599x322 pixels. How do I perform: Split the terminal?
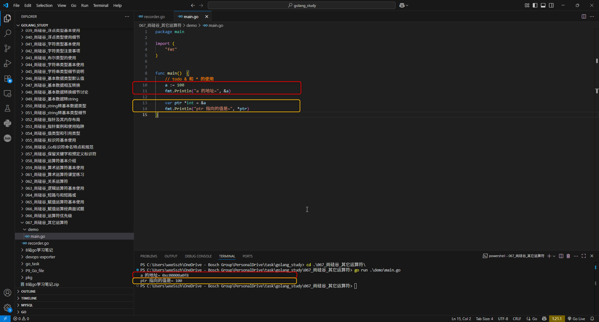pos(561,256)
